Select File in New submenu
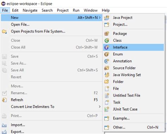The image size is (167, 134). (x=134, y=89)
